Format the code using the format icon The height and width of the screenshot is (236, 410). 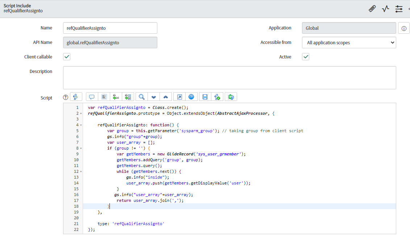pyautogui.click(x=104, y=97)
